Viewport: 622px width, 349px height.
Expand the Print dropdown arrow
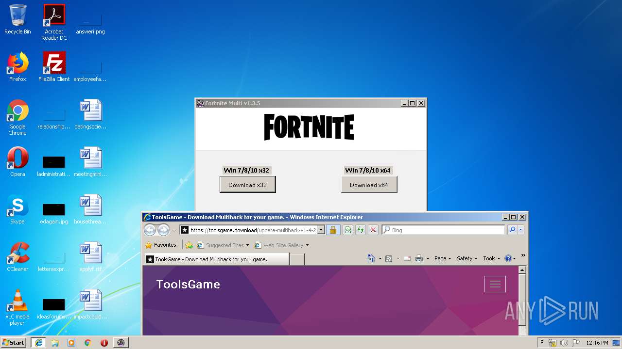coord(428,258)
